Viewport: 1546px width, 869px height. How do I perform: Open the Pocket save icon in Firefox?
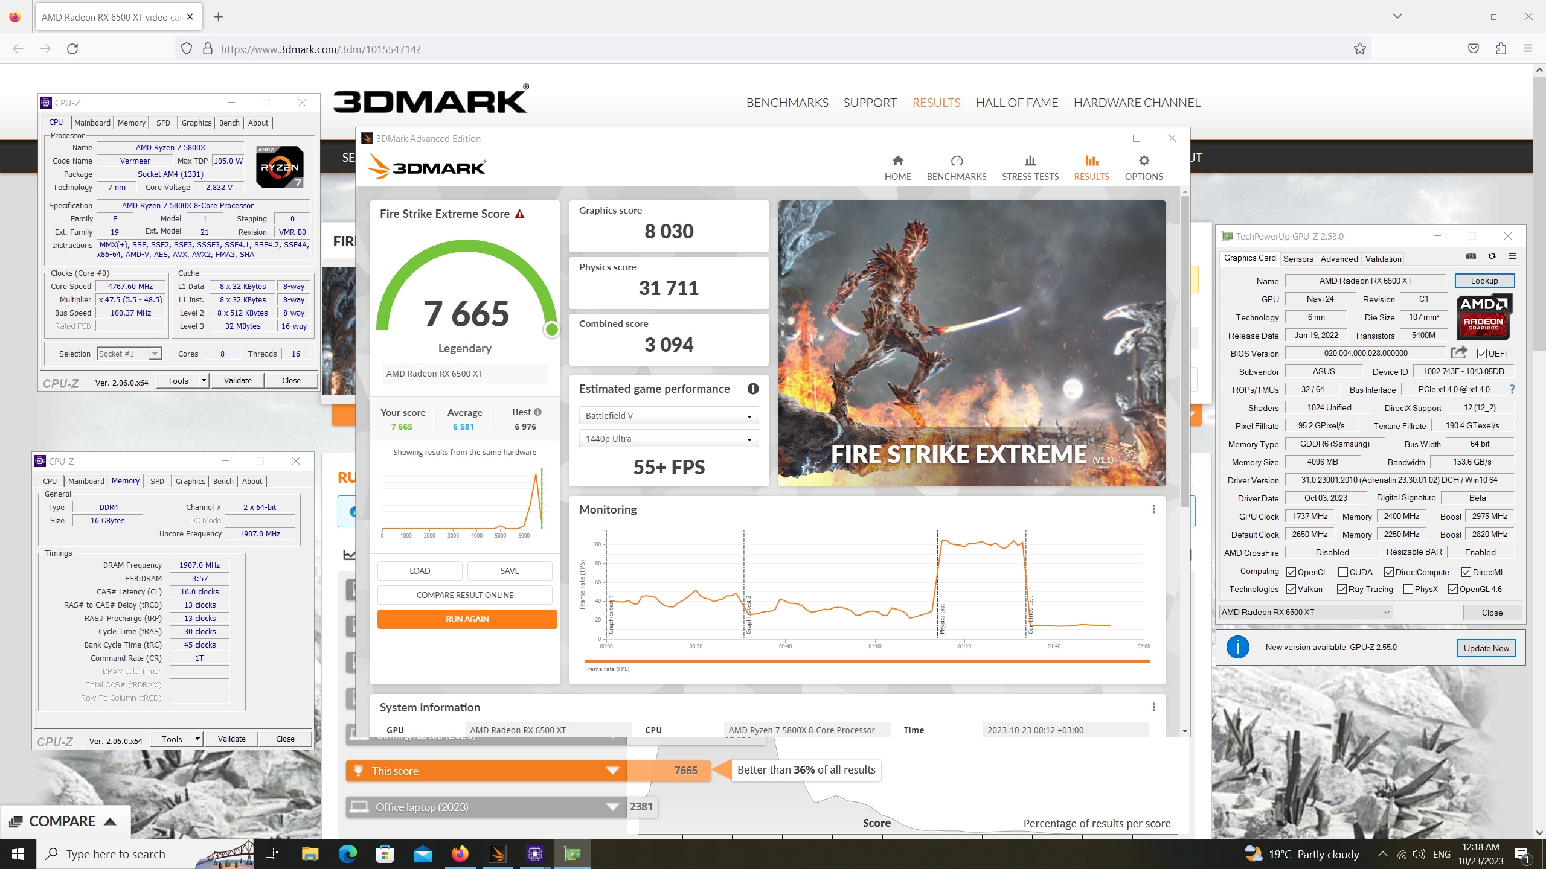coord(1474,49)
